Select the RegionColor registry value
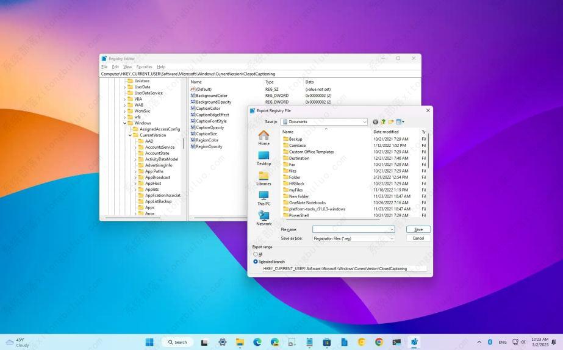This screenshot has height=350, width=563. 207,140
